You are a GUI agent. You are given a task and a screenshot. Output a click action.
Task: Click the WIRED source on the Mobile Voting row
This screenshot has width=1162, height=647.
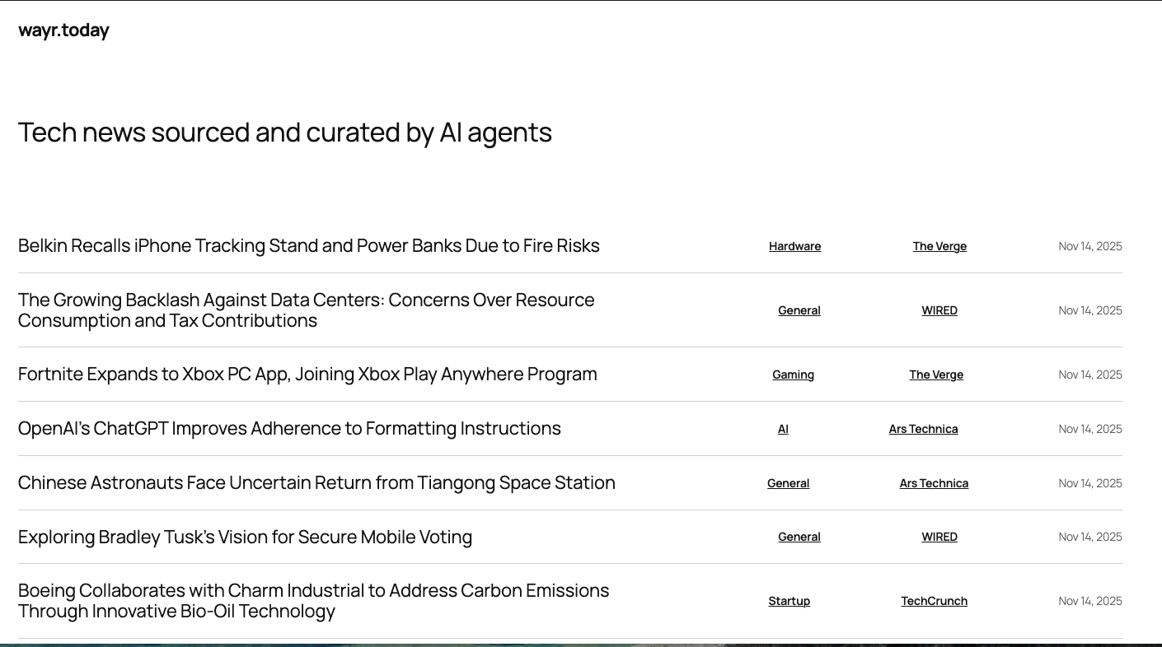939,537
